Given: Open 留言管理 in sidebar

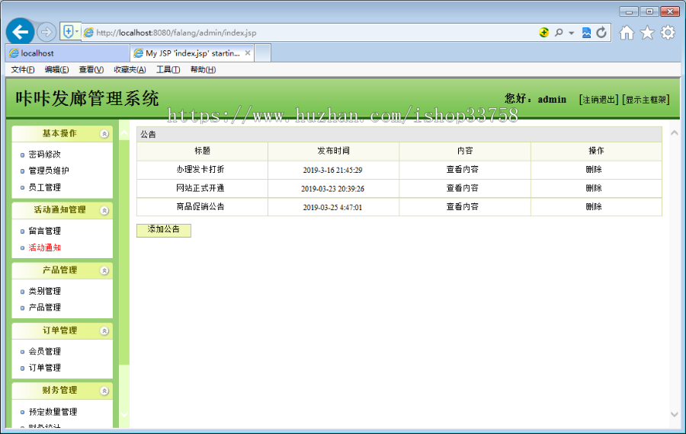Looking at the screenshot, I should [45, 231].
